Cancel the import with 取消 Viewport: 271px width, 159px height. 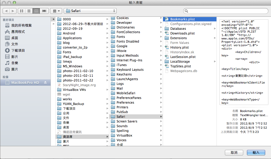pyautogui.click(x=234, y=152)
